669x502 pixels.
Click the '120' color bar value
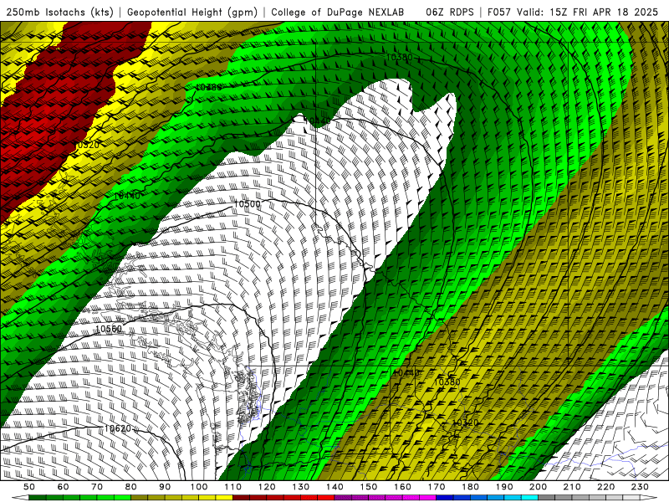pos(267,487)
